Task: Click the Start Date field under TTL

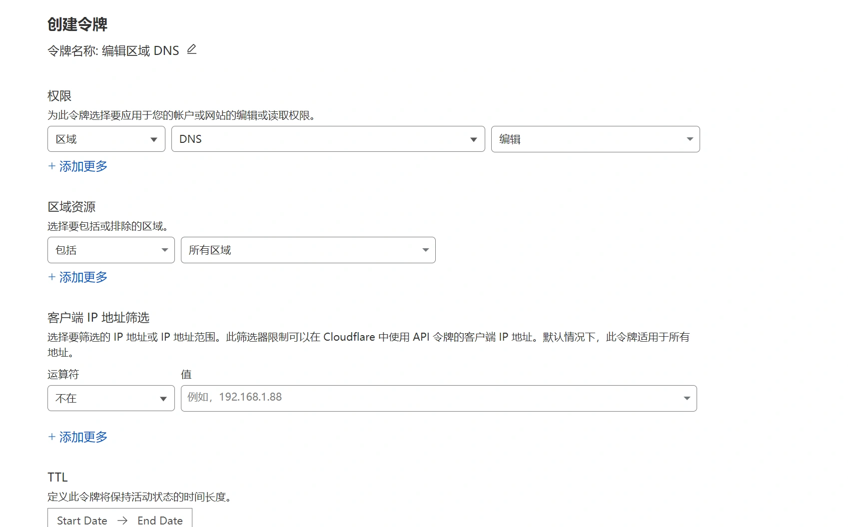Action: (81, 521)
